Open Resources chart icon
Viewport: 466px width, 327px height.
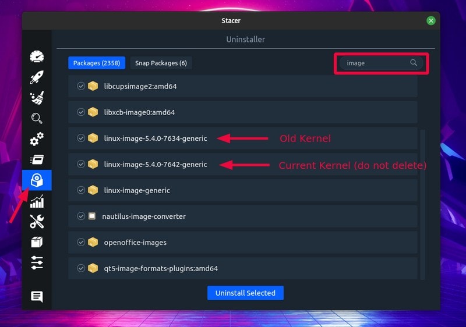(37, 201)
